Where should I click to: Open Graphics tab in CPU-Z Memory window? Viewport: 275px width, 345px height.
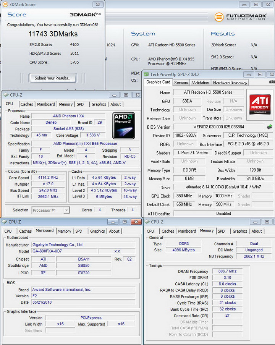240,231
